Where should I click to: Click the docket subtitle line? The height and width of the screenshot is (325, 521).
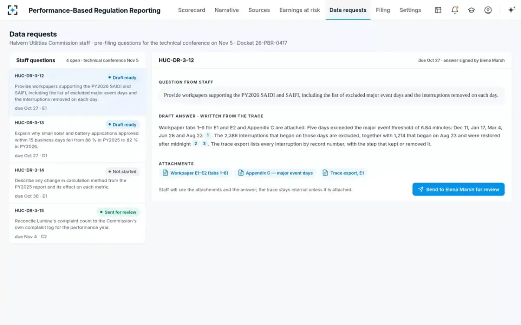[148, 43]
